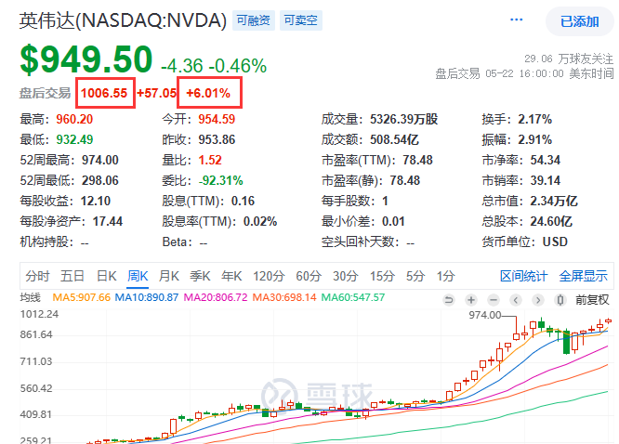
Task: Click the 52周最低 value 298.06
Action: 100,181
